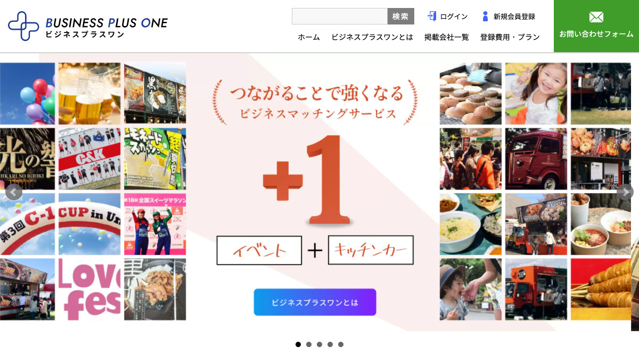Click the 検索 search button
This screenshot has height=362, width=639.
point(400,17)
